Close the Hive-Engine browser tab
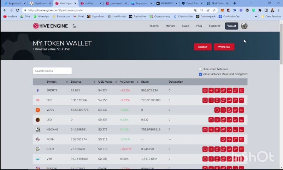This screenshot has height=170, width=283. pos(75,3)
